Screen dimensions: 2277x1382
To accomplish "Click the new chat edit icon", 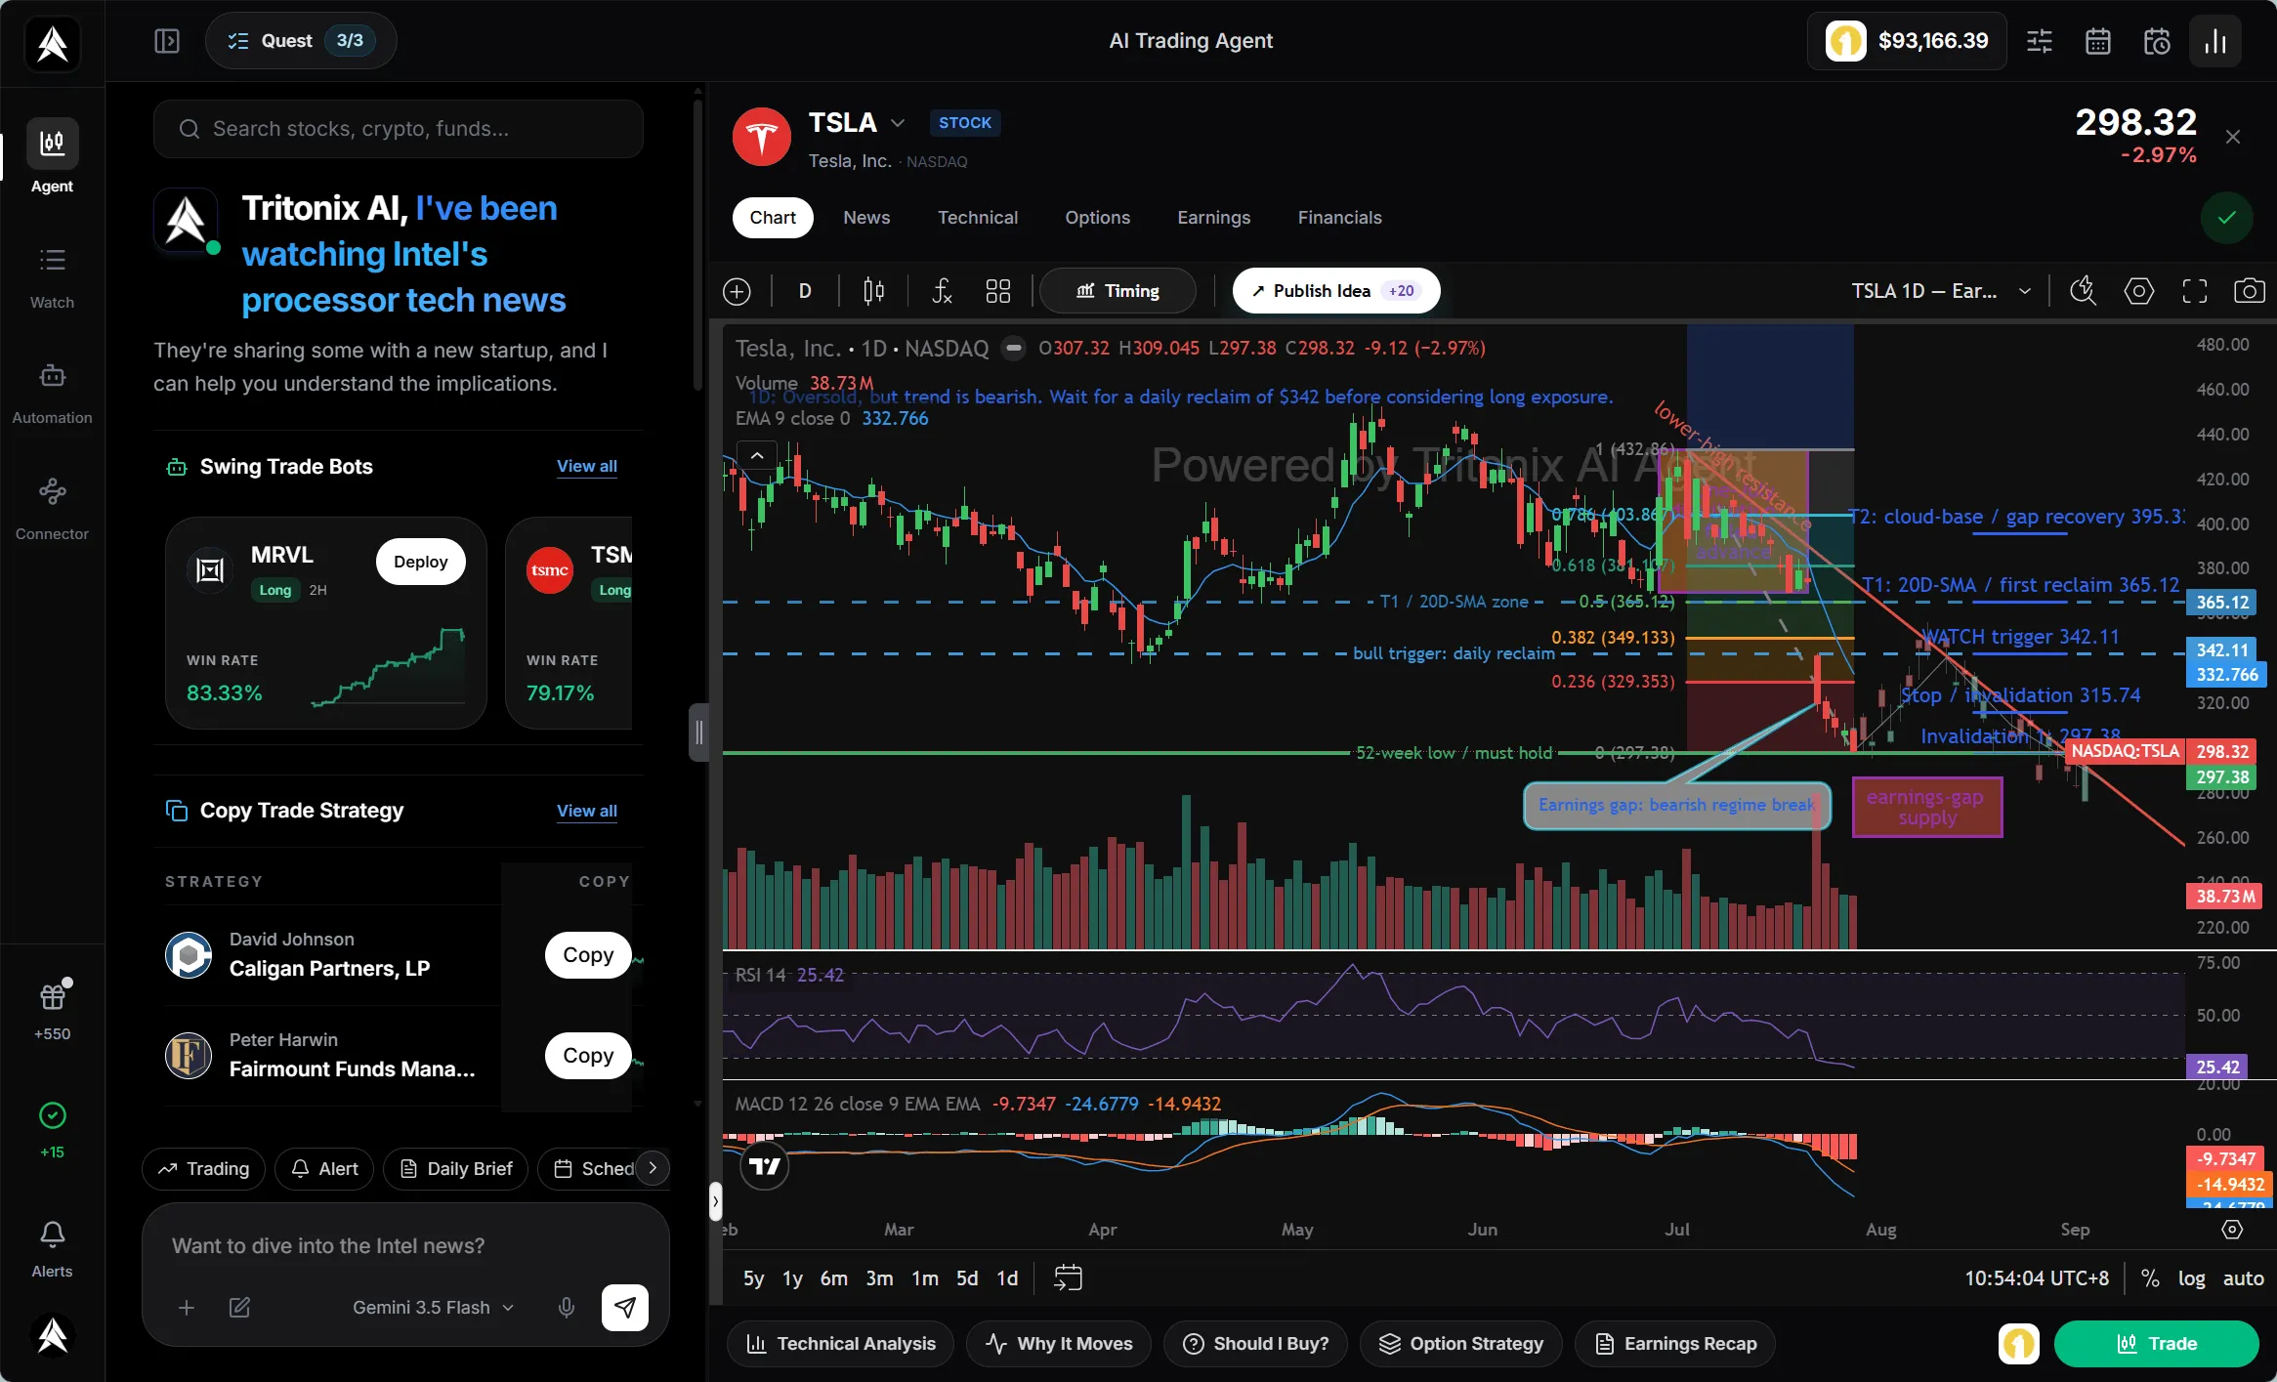I will pyautogui.click(x=239, y=1307).
